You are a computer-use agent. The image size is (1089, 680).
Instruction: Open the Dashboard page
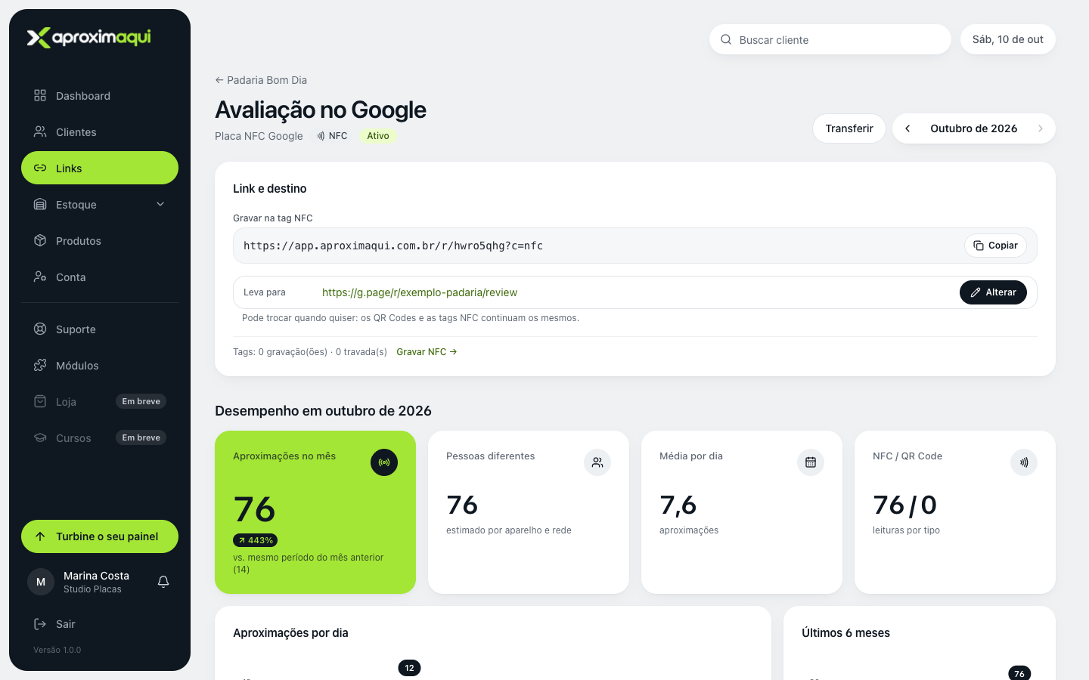100,96
